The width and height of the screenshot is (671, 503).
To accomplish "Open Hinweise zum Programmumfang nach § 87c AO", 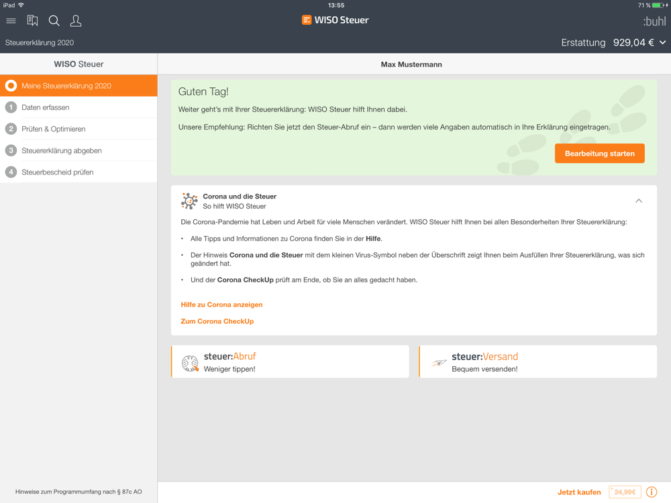I will coord(79,492).
